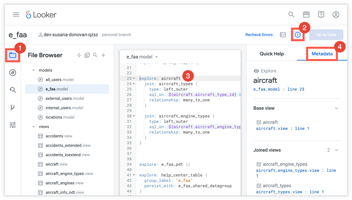Collapse the models folder
This screenshot has width=352, height=200.
tap(34, 70)
